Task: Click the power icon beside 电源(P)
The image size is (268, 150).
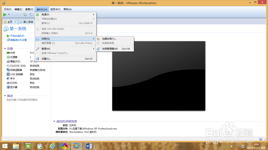Action: [x=38, y=15]
